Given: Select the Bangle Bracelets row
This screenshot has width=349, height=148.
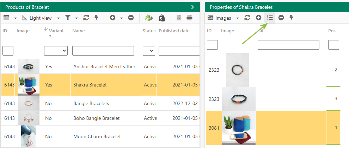Looking at the screenshot, I should tap(100, 103).
